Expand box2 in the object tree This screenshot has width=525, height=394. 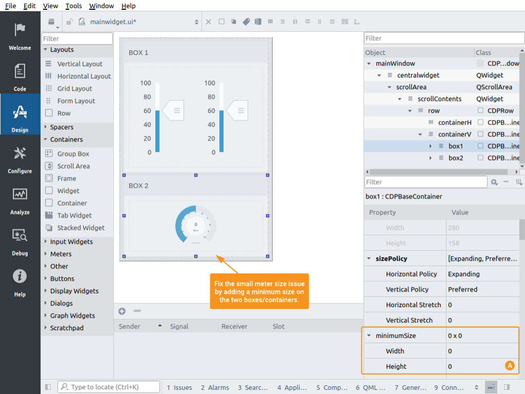tap(431, 158)
